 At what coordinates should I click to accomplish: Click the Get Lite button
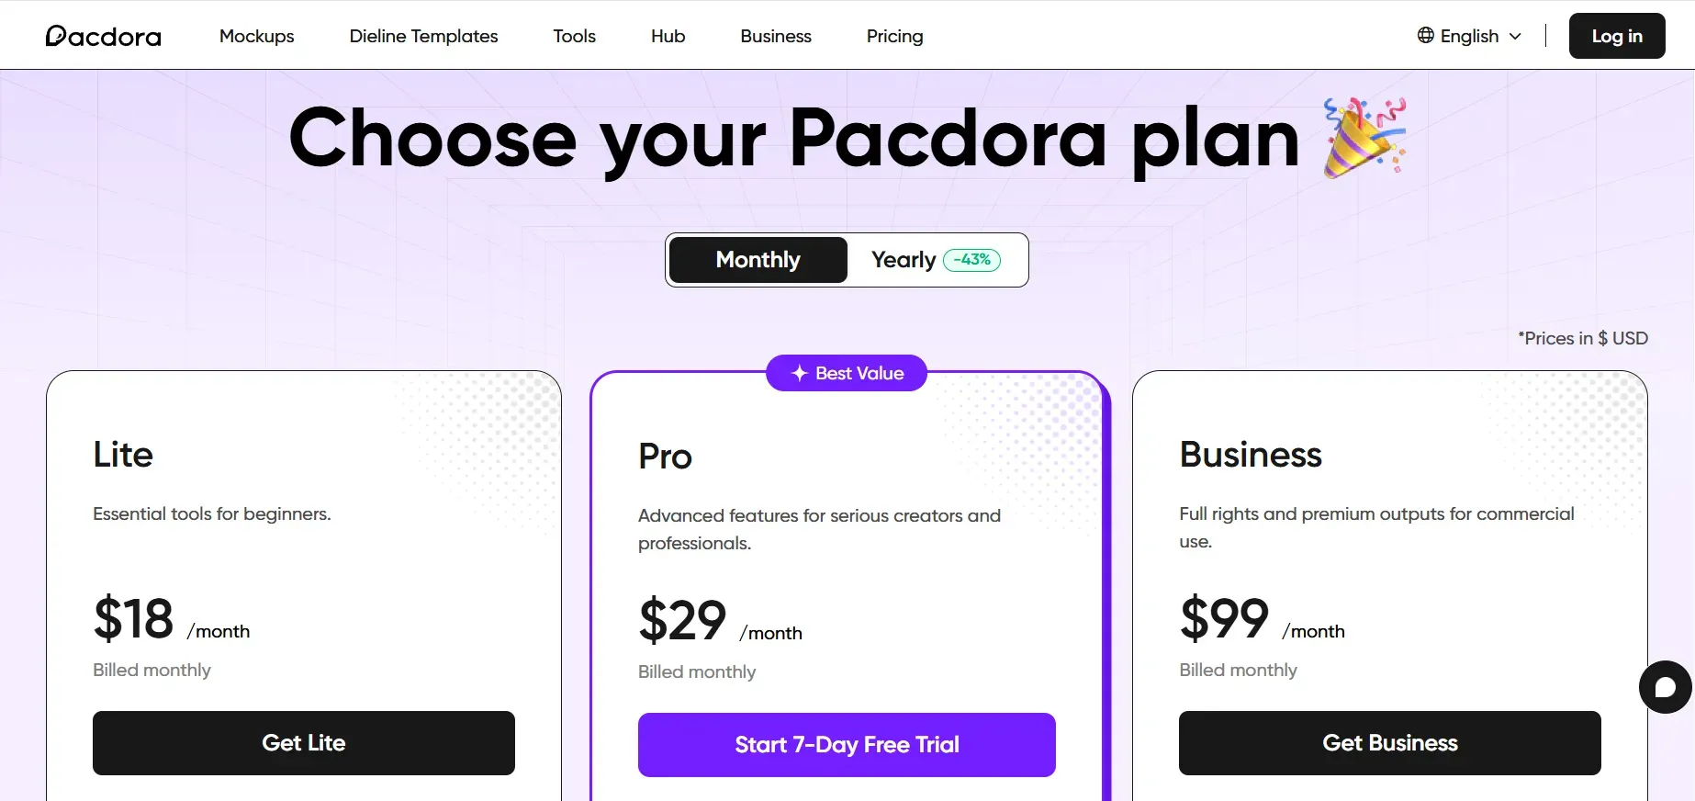304,743
